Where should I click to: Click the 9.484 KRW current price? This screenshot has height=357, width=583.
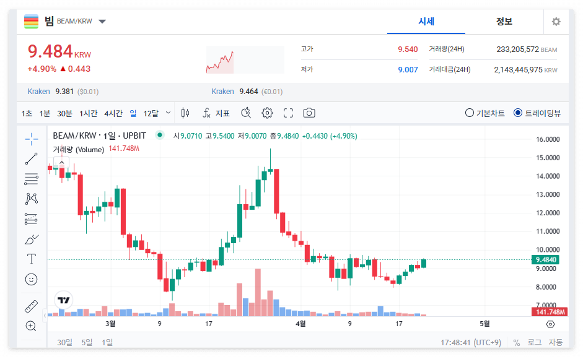pyautogui.click(x=59, y=51)
